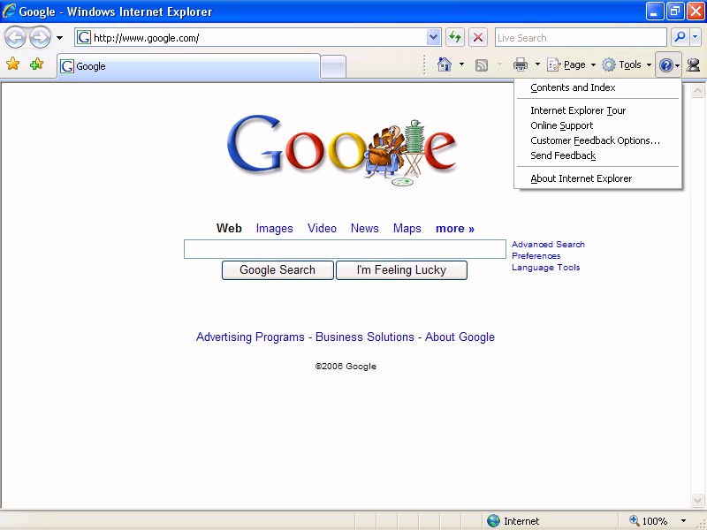
Task: Click the Internet zone globe in status bar
Action: (x=494, y=521)
